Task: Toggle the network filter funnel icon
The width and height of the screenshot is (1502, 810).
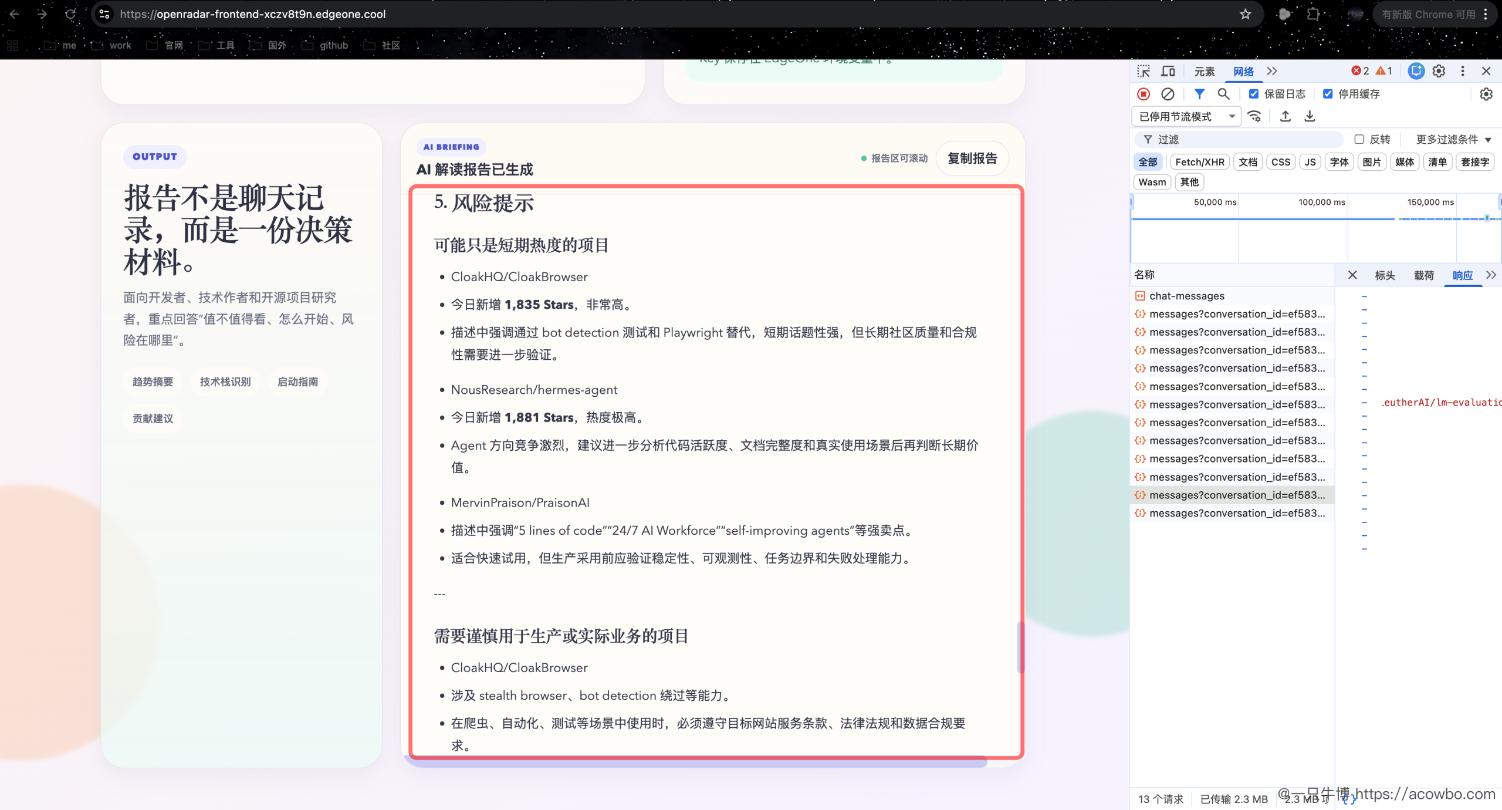Action: coord(1199,94)
